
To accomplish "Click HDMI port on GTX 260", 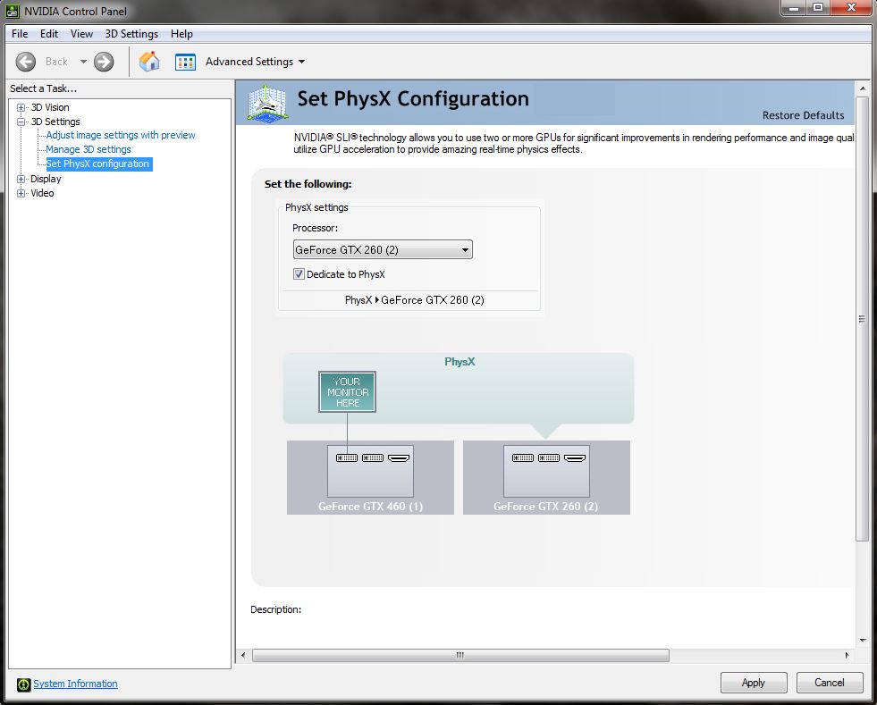I will point(575,457).
